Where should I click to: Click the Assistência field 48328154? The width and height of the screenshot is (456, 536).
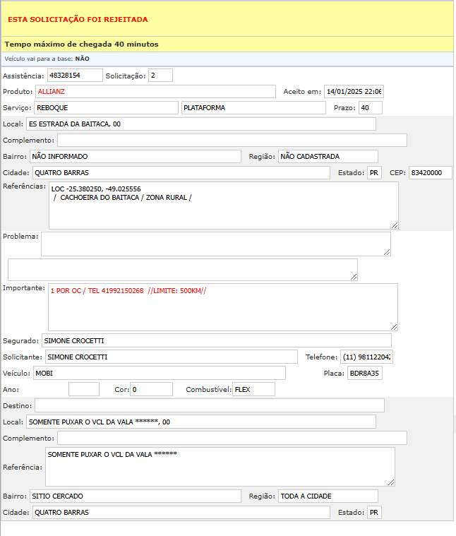pos(75,75)
